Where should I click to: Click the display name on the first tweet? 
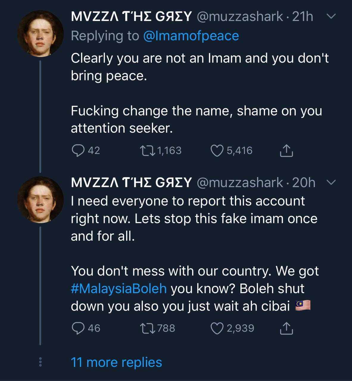(x=131, y=17)
